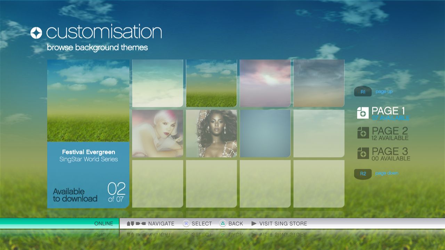Click the R2 page down button icon
Image resolution: width=445 pixels, height=250 pixels.
363,174
